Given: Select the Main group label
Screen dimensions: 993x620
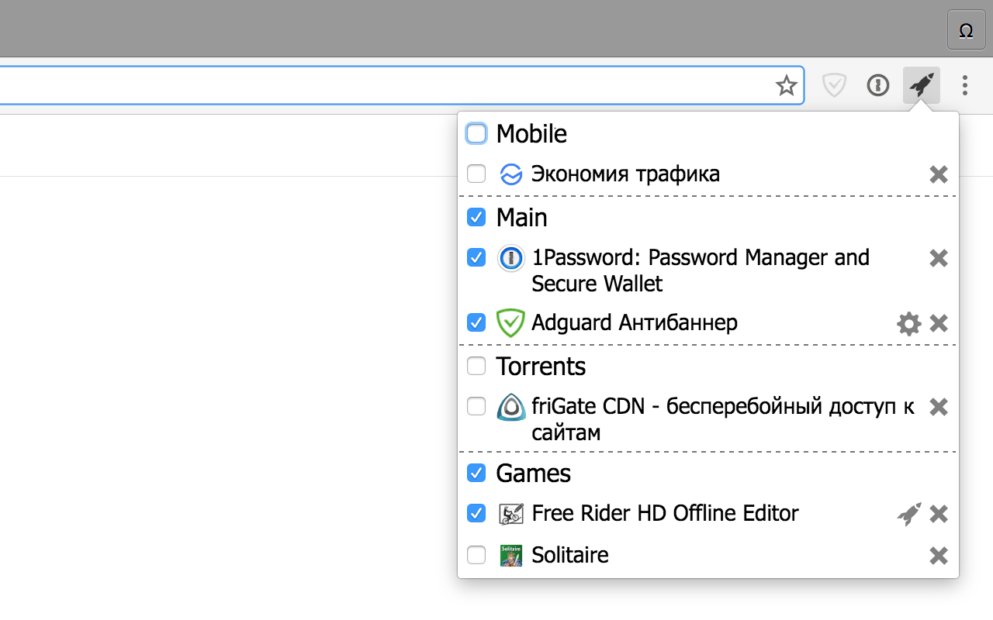Looking at the screenshot, I should pos(521,218).
